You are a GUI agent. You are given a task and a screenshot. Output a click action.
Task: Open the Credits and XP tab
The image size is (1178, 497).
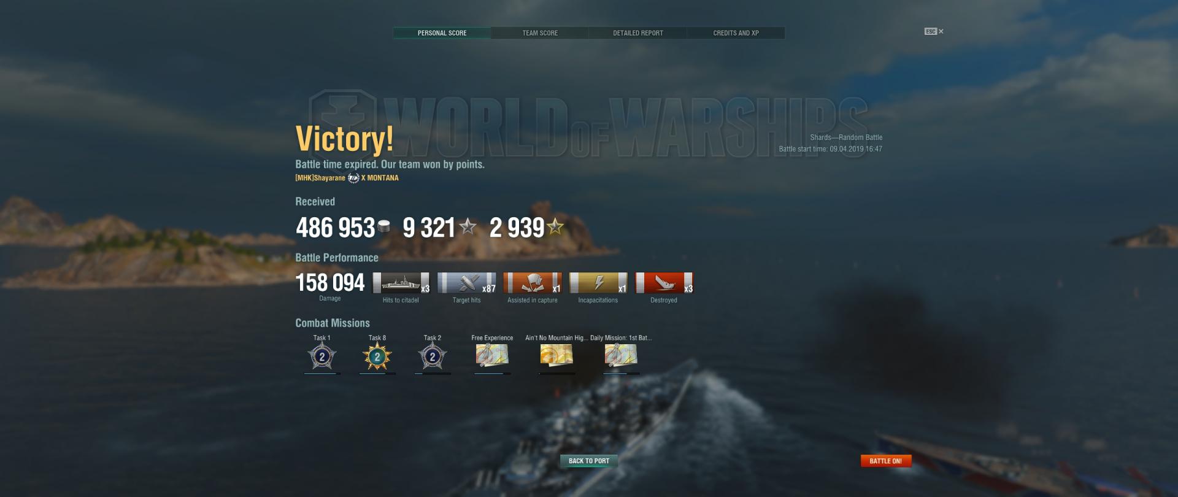coord(736,33)
